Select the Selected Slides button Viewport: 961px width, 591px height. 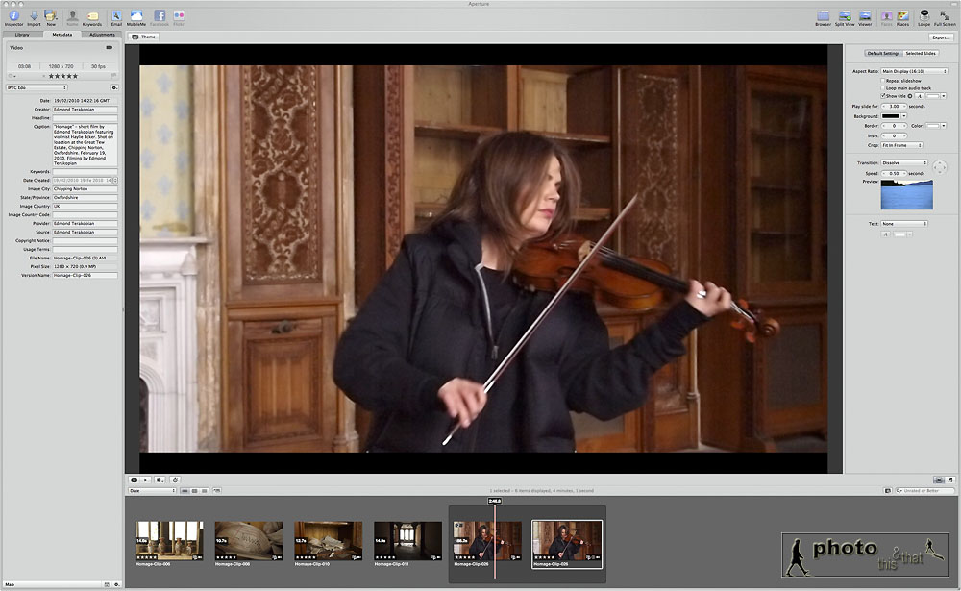tap(920, 54)
